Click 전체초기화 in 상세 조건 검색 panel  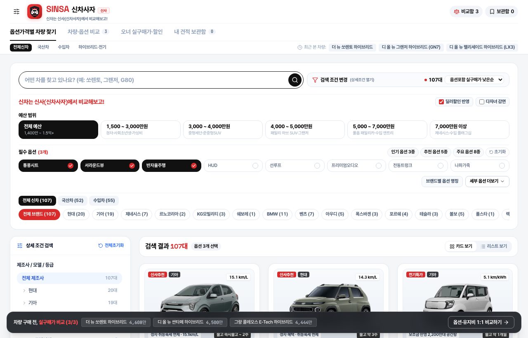point(111,245)
